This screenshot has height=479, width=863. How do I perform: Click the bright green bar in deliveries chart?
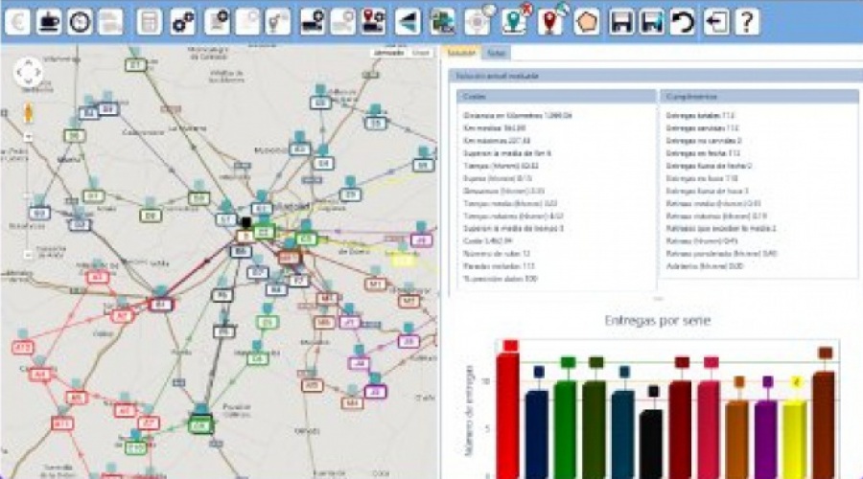click(565, 429)
